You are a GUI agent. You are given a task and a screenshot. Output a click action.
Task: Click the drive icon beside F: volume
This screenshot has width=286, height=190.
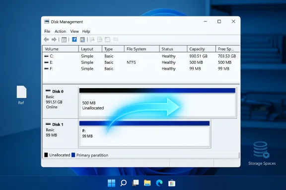click(x=46, y=69)
